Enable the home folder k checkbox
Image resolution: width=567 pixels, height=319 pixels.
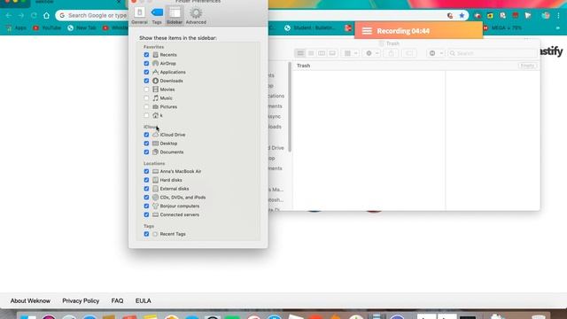(146, 115)
